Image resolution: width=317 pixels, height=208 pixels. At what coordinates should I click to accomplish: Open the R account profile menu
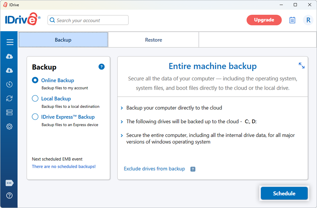(308, 20)
